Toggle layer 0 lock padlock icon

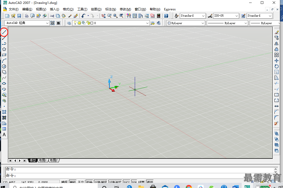point(88,23)
